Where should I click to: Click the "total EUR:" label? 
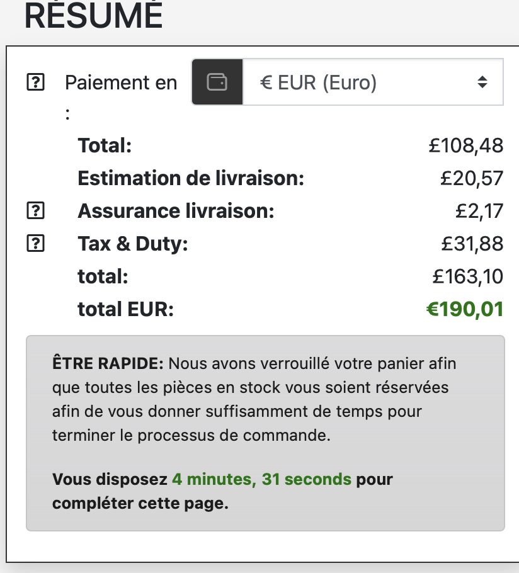(125, 309)
